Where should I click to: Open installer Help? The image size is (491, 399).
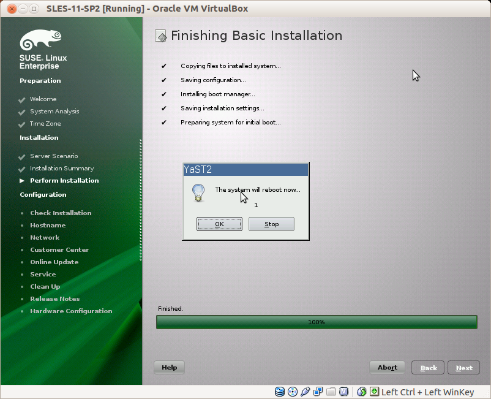point(169,367)
